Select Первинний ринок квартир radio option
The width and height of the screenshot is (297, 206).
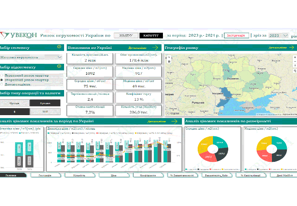pyautogui.click(x=2, y=76)
